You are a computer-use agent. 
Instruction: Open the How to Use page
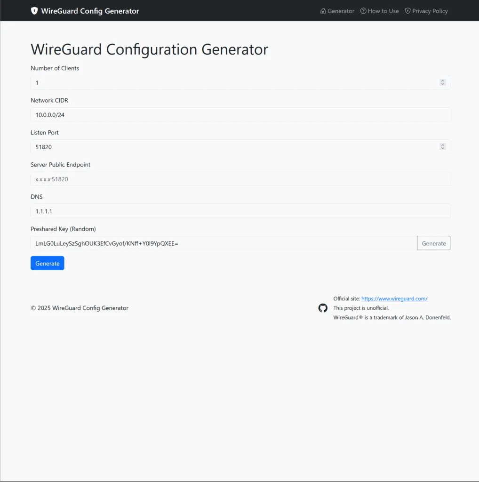pyautogui.click(x=379, y=11)
